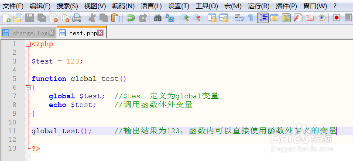Close the current document via toolbar
Screen dimensions: 353x161
54,18
